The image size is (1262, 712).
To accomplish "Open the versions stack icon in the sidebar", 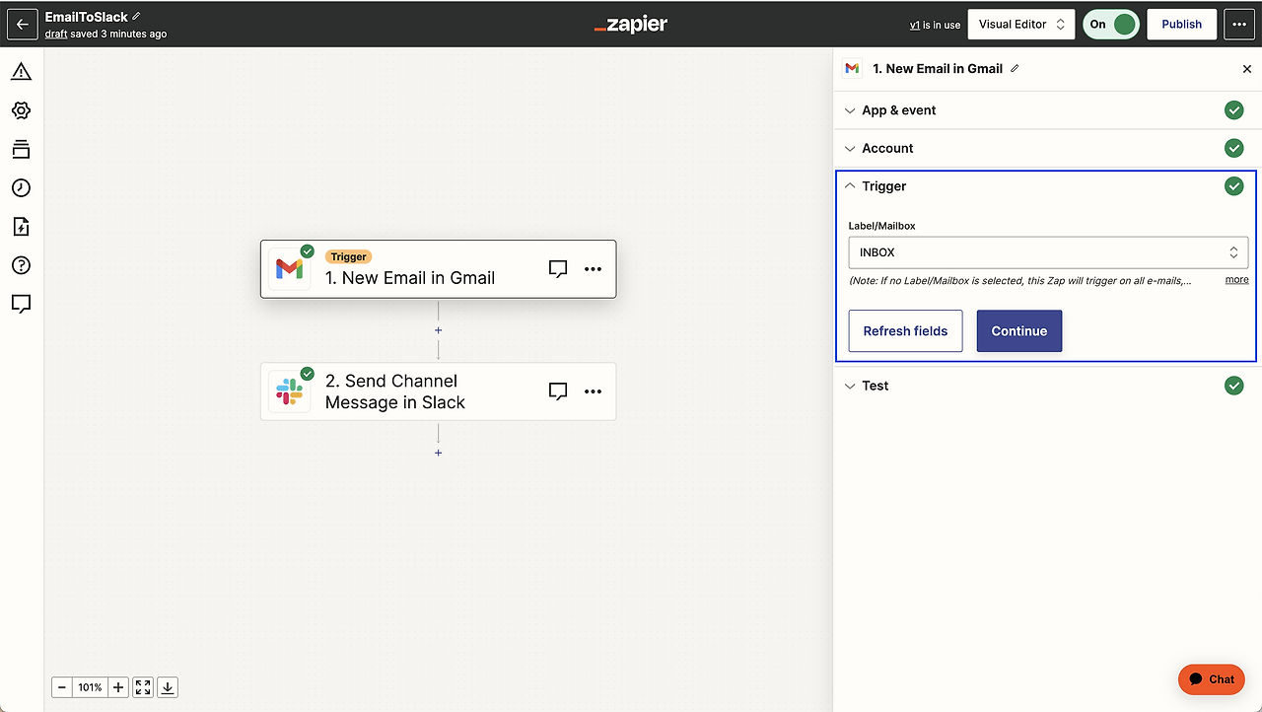I will click(x=21, y=149).
